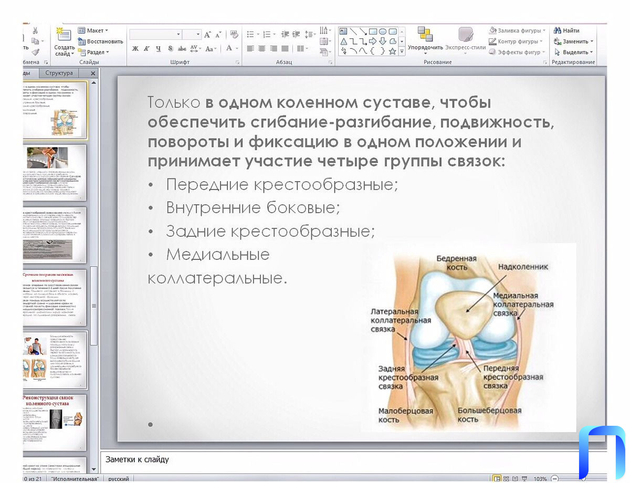Toggle underline Ч formatting
This screenshot has width=630, height=483.
[x=159, y=48]
